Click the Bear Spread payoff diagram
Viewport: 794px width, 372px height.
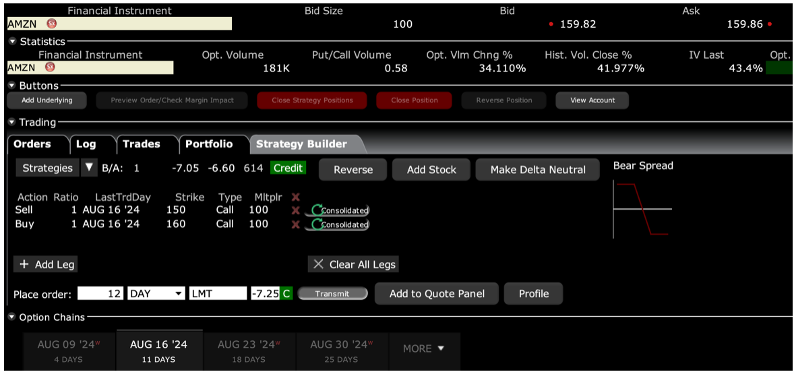tap(642, 209)
